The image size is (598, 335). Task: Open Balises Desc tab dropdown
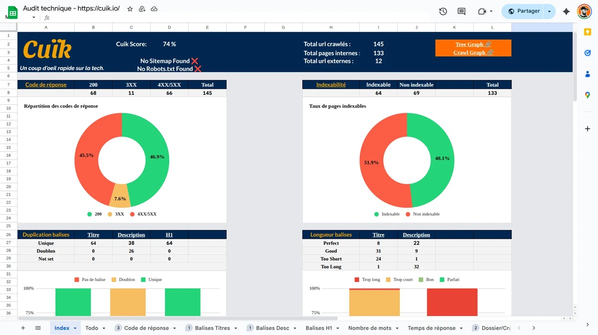tap(295, 328)
